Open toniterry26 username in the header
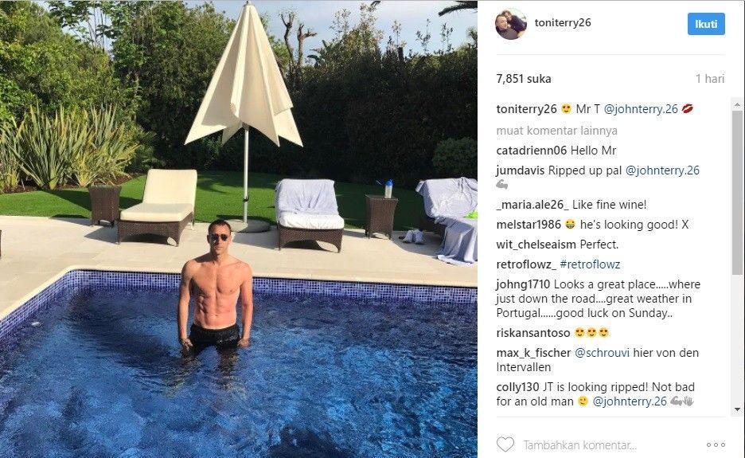This screenshot has width=745, height=458. (x=563, y=23)
